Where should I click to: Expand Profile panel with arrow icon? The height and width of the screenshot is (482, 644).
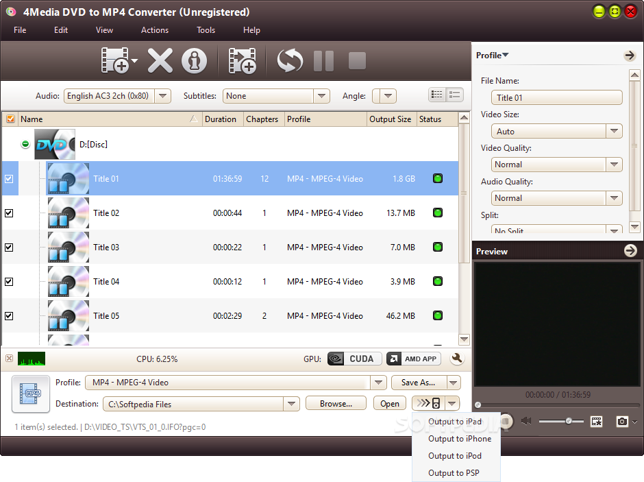[x=630, y=56]
